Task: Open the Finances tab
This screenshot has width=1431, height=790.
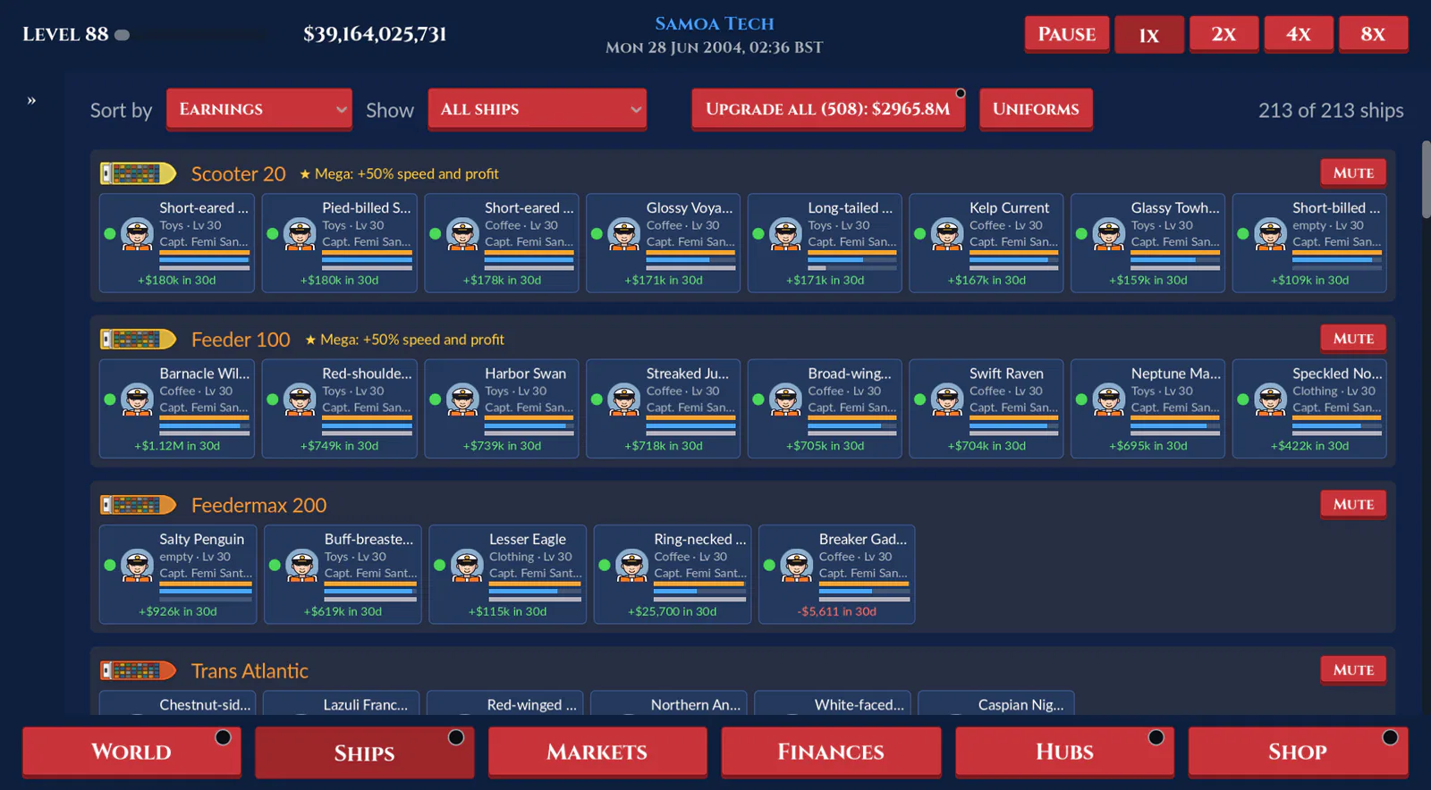Action: click(x=831, y=752)
